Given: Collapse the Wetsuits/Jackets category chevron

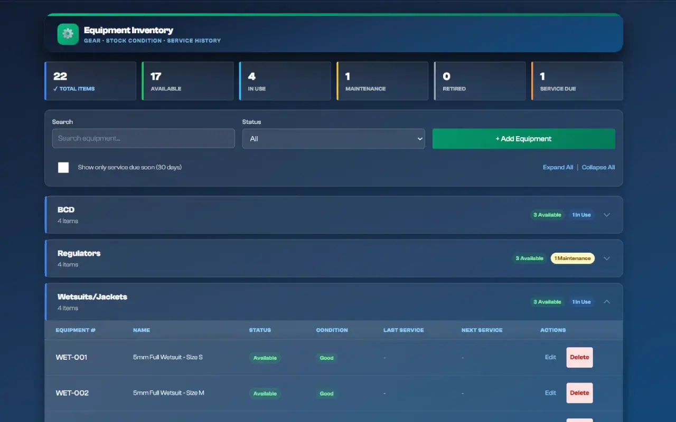Looking at the screenshot, I should click(607, 302).
